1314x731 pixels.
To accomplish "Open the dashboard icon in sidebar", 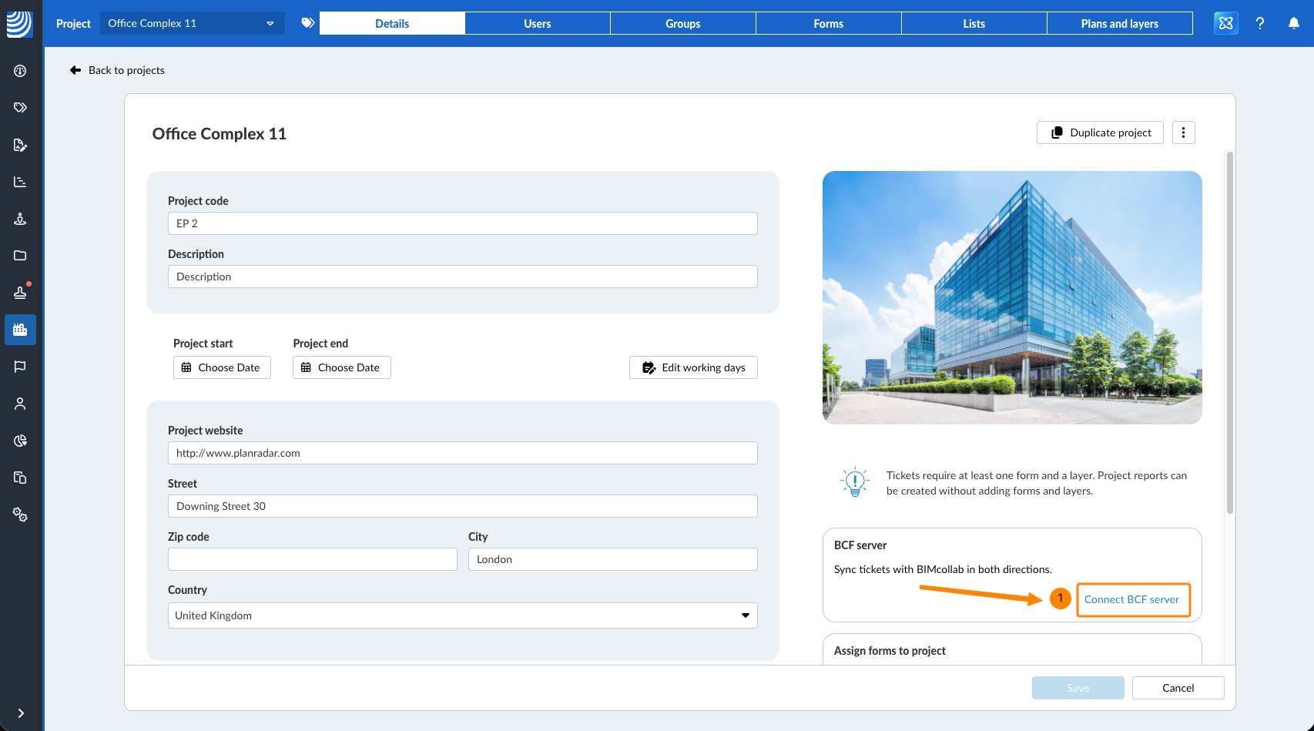I will (20, 71).
